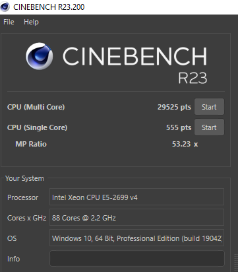The height and width of the screenshot is (272, 238).
Task: Click the CPU (Single Core) label
Action: pos(38,127)
